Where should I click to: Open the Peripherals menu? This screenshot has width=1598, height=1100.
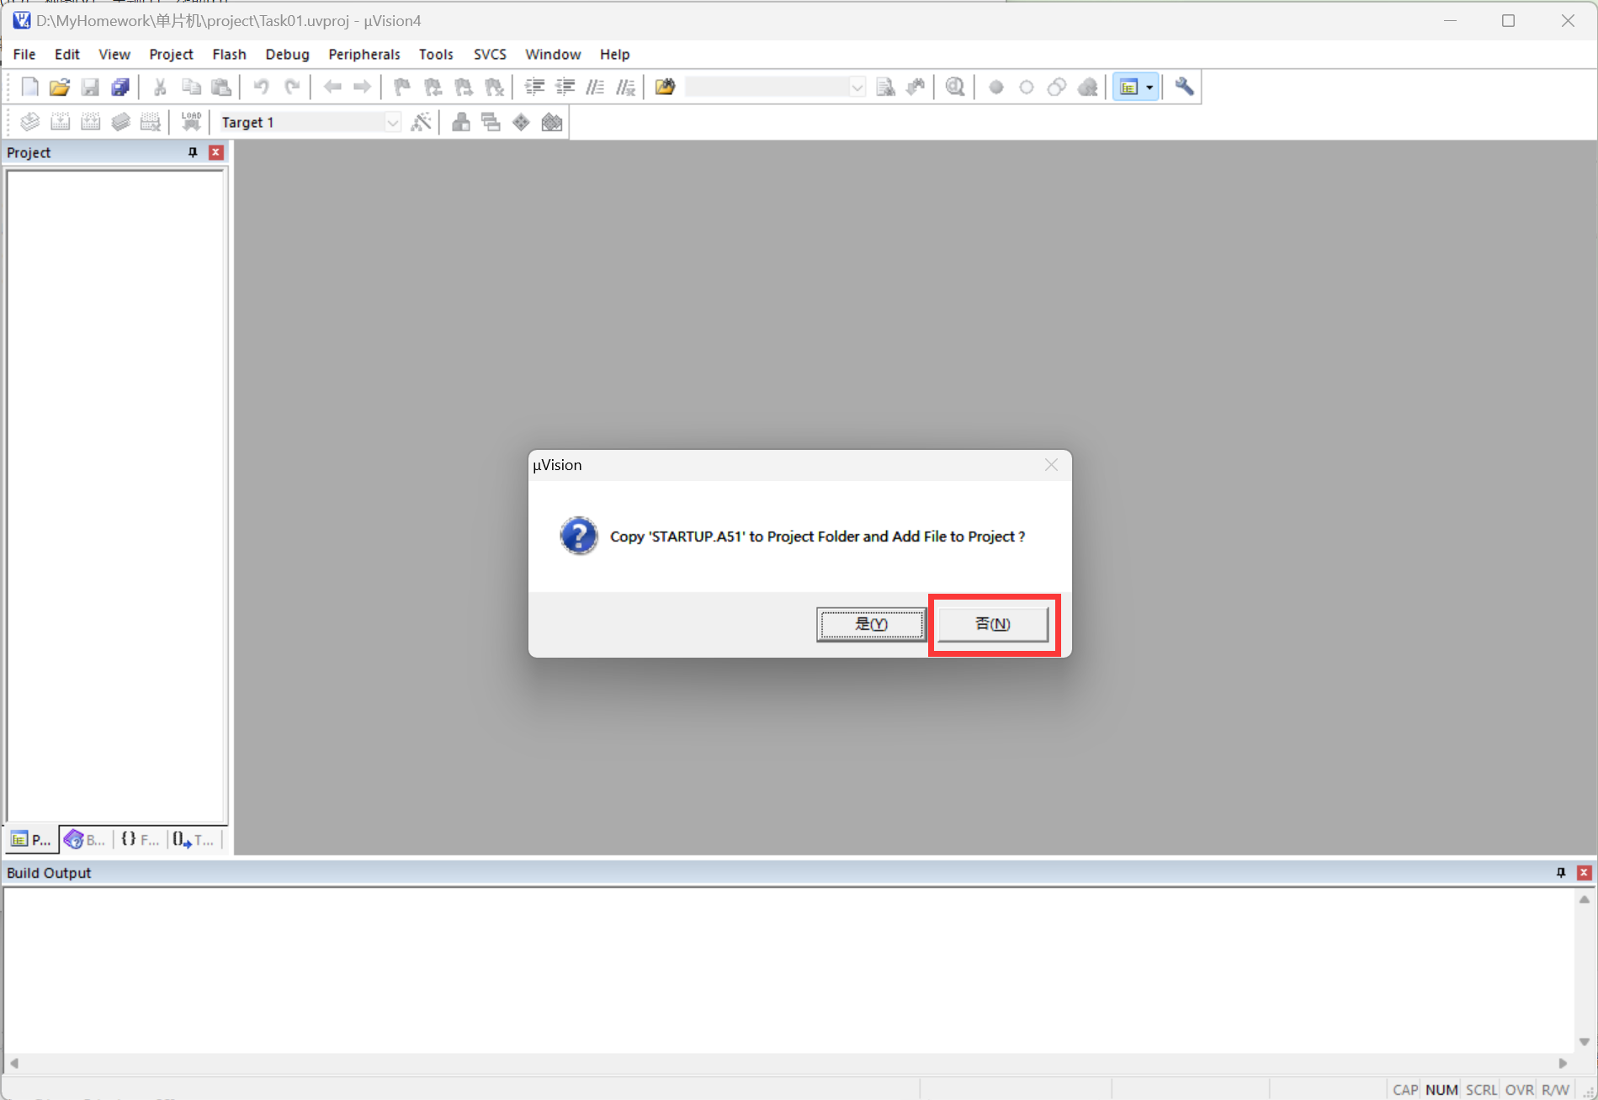coord(364,54)
